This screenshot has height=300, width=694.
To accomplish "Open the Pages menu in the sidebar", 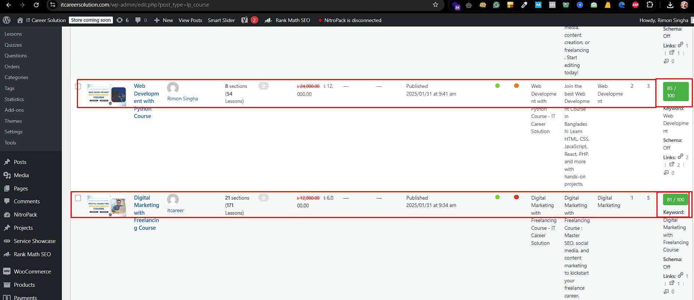I will coord(21,189).
